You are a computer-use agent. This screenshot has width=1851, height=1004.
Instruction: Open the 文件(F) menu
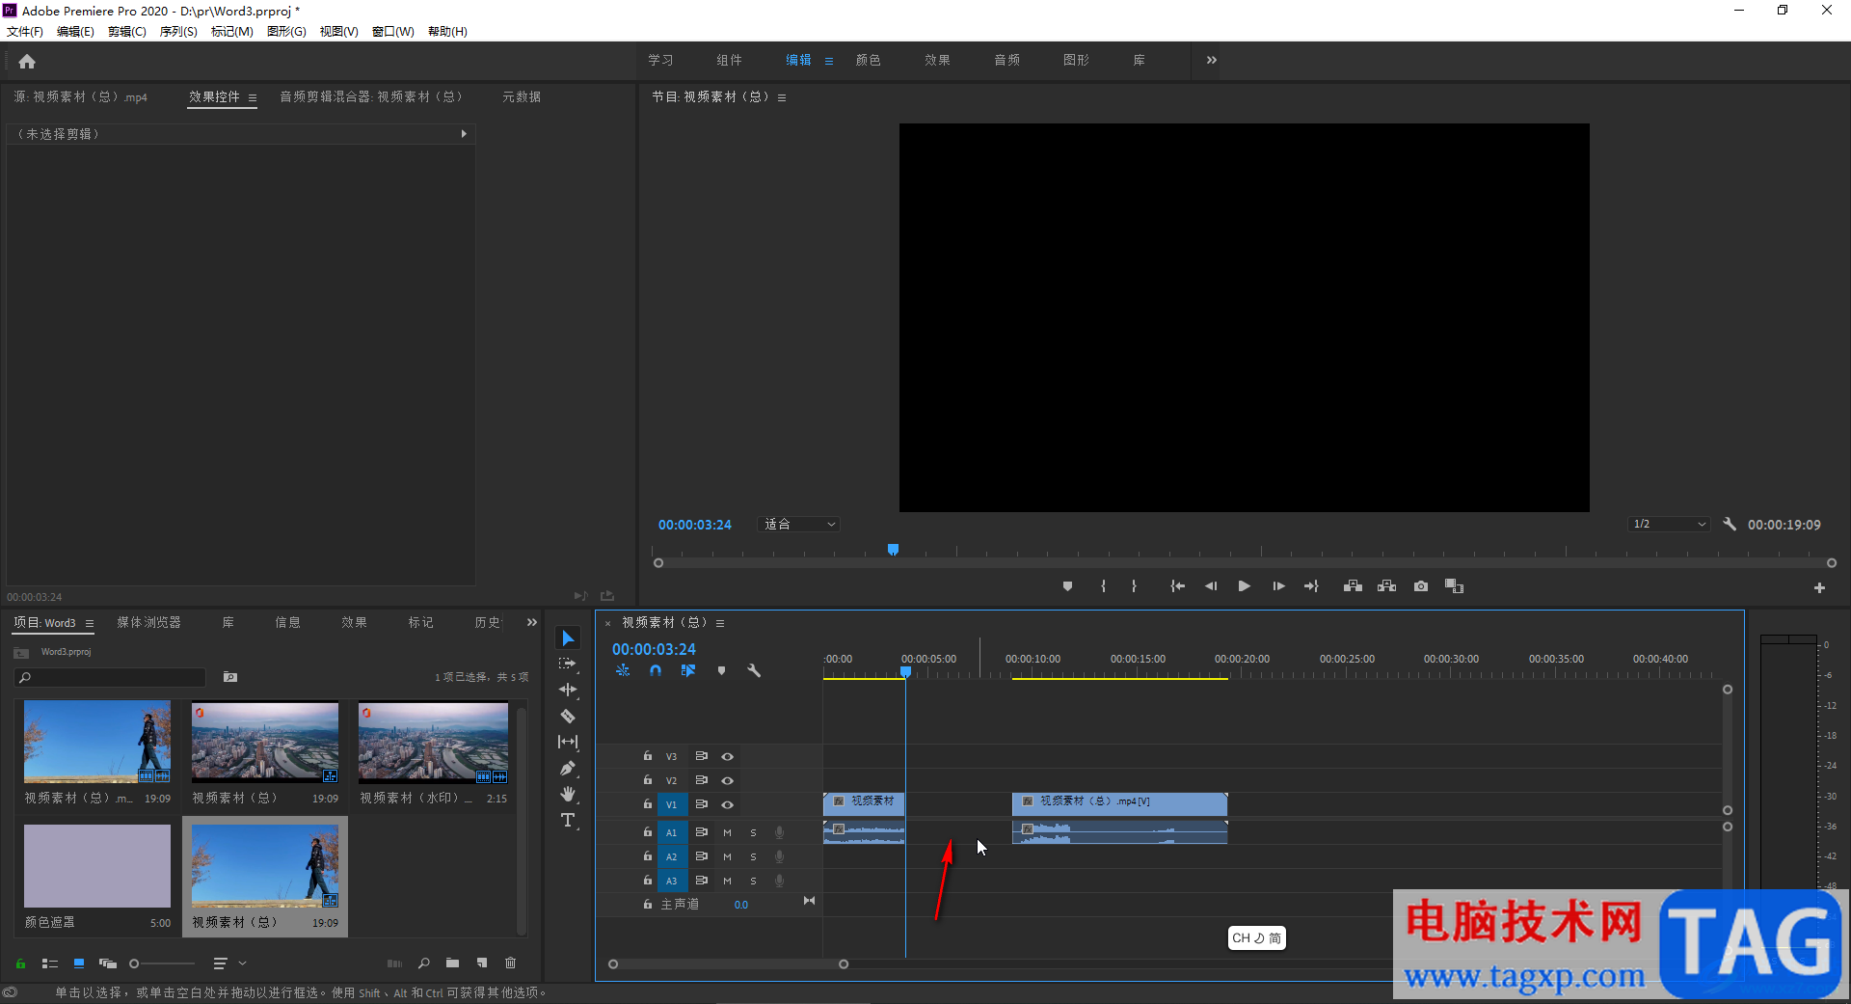point(25,32)
